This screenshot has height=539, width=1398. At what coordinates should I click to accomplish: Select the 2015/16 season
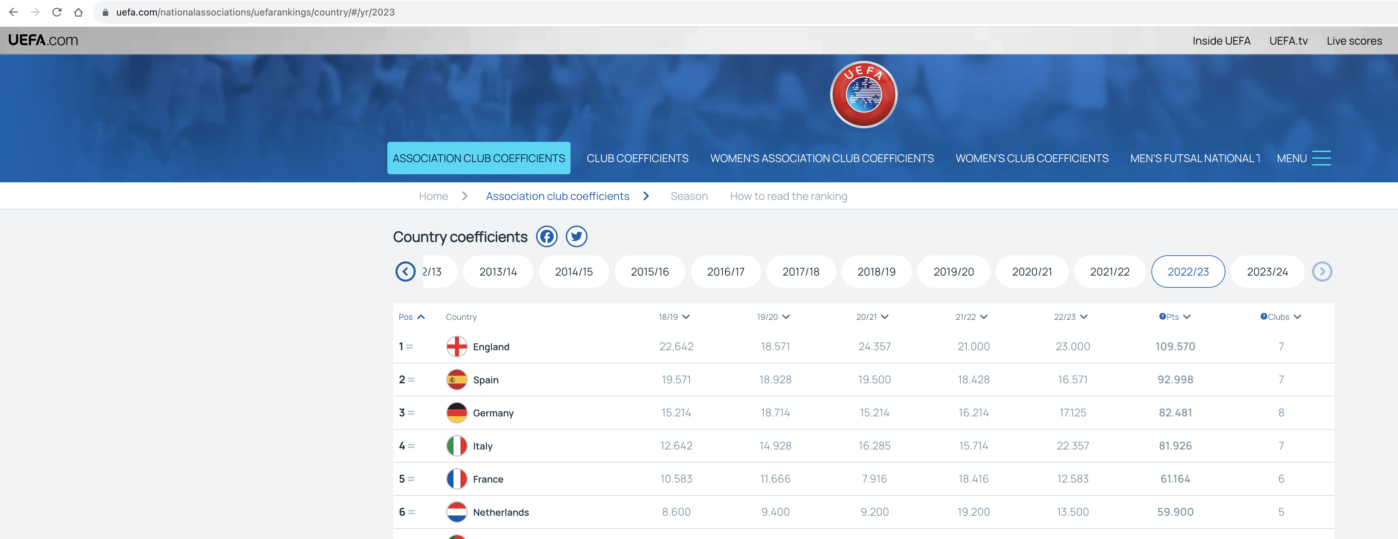tap(650, 272)
